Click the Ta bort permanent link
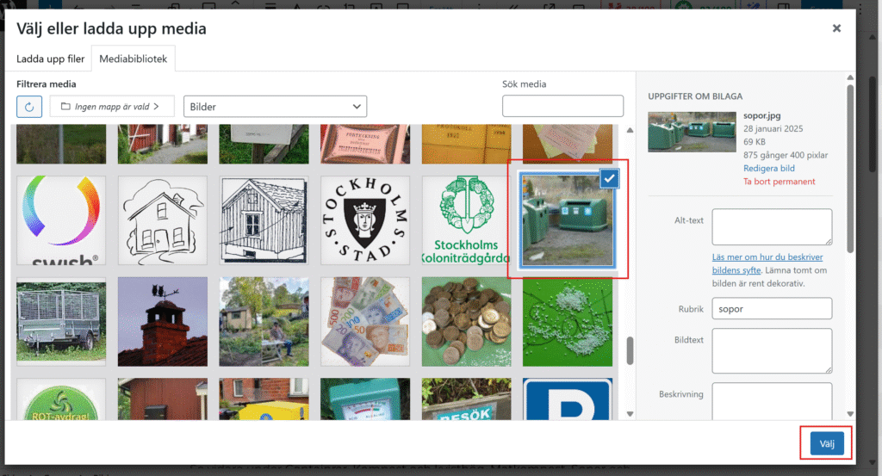 coord(779,182)
